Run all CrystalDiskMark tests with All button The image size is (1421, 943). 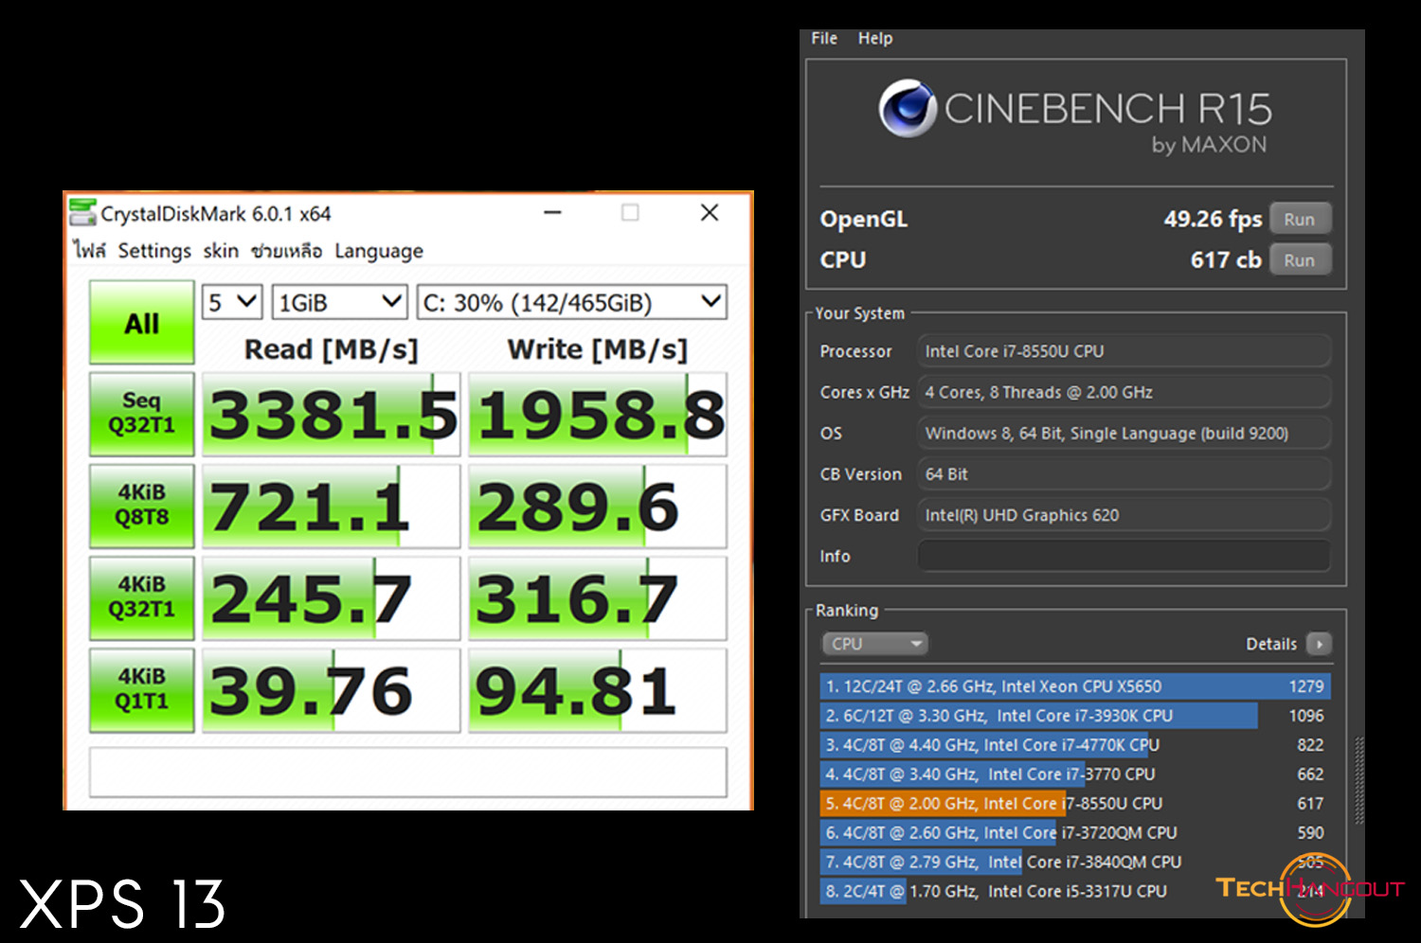(142, 323)
